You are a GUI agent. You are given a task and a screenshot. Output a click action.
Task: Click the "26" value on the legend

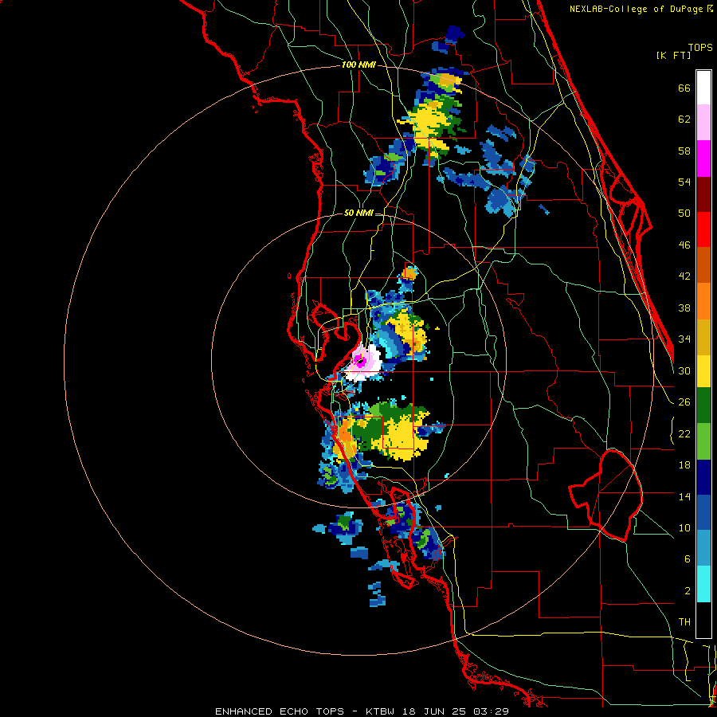tap(684, 402)
